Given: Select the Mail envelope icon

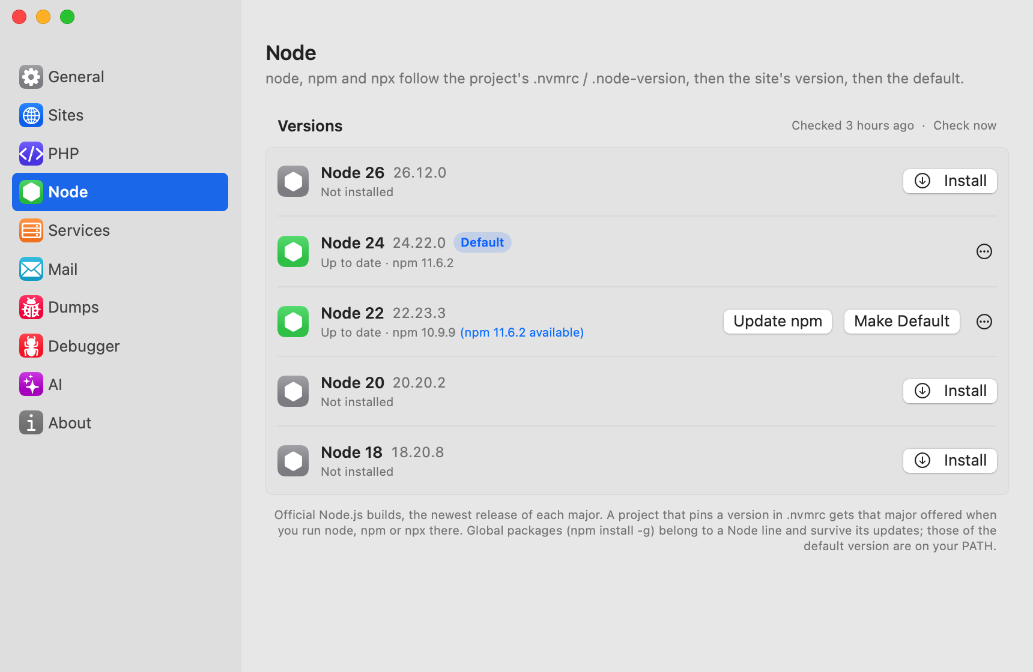Looking at the screenshot, I should [31, 269].
